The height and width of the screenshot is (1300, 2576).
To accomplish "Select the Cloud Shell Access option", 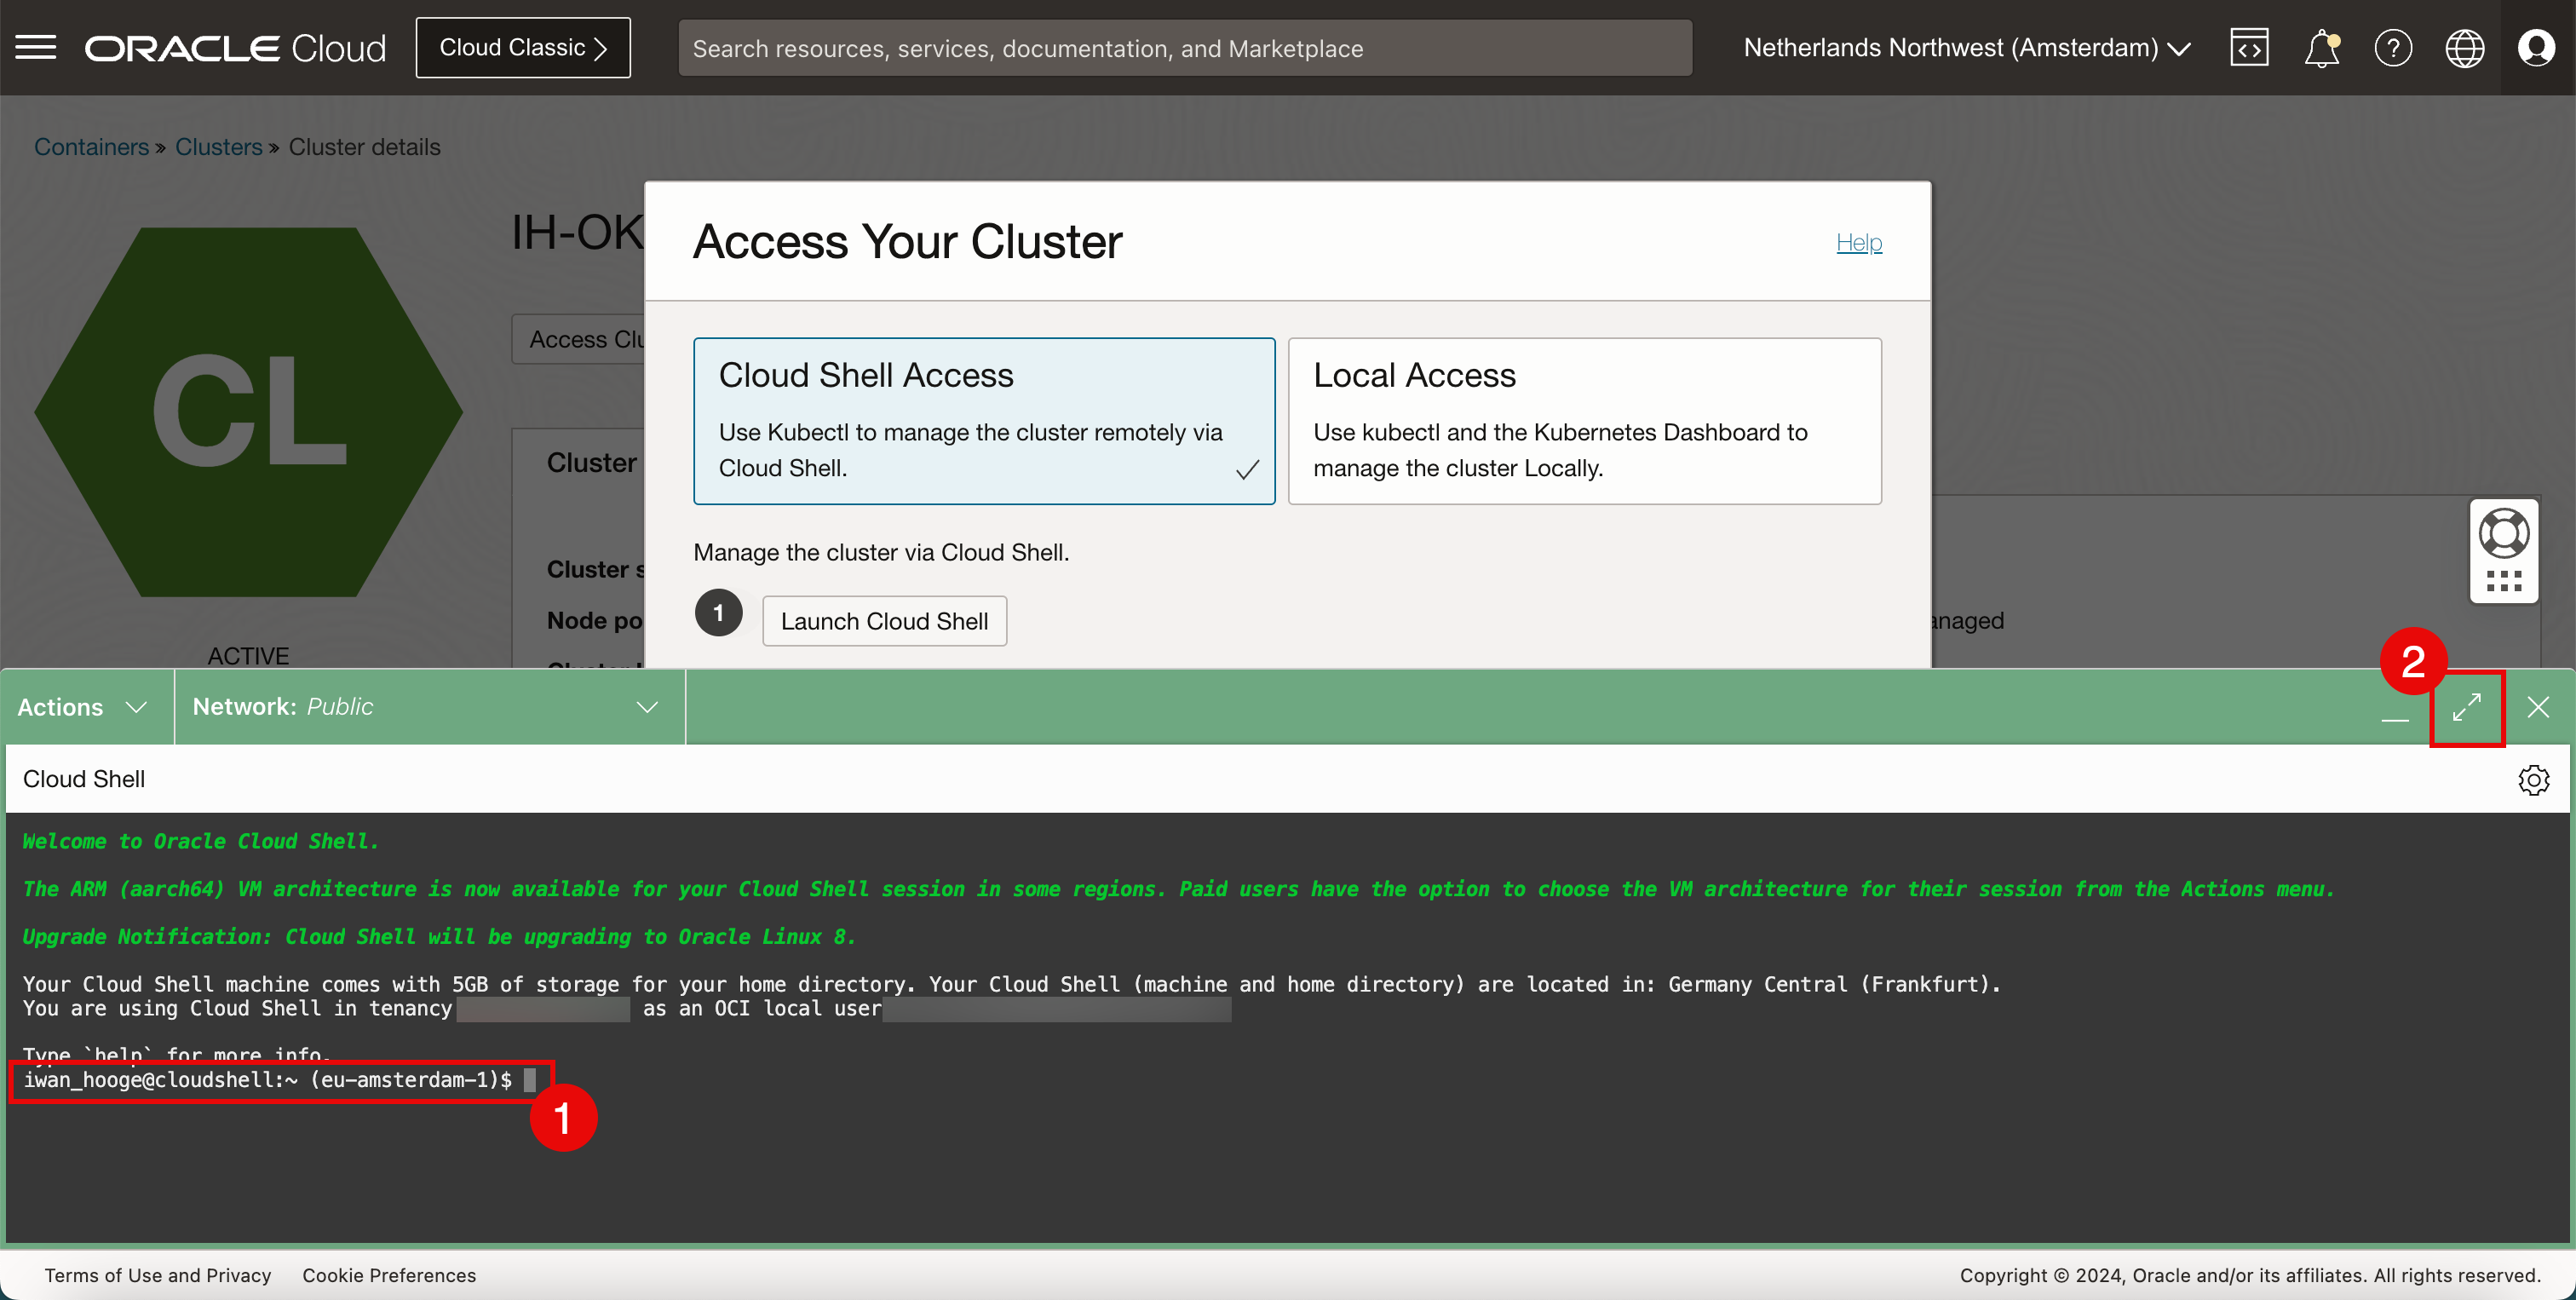I will [x=983, y=420].
